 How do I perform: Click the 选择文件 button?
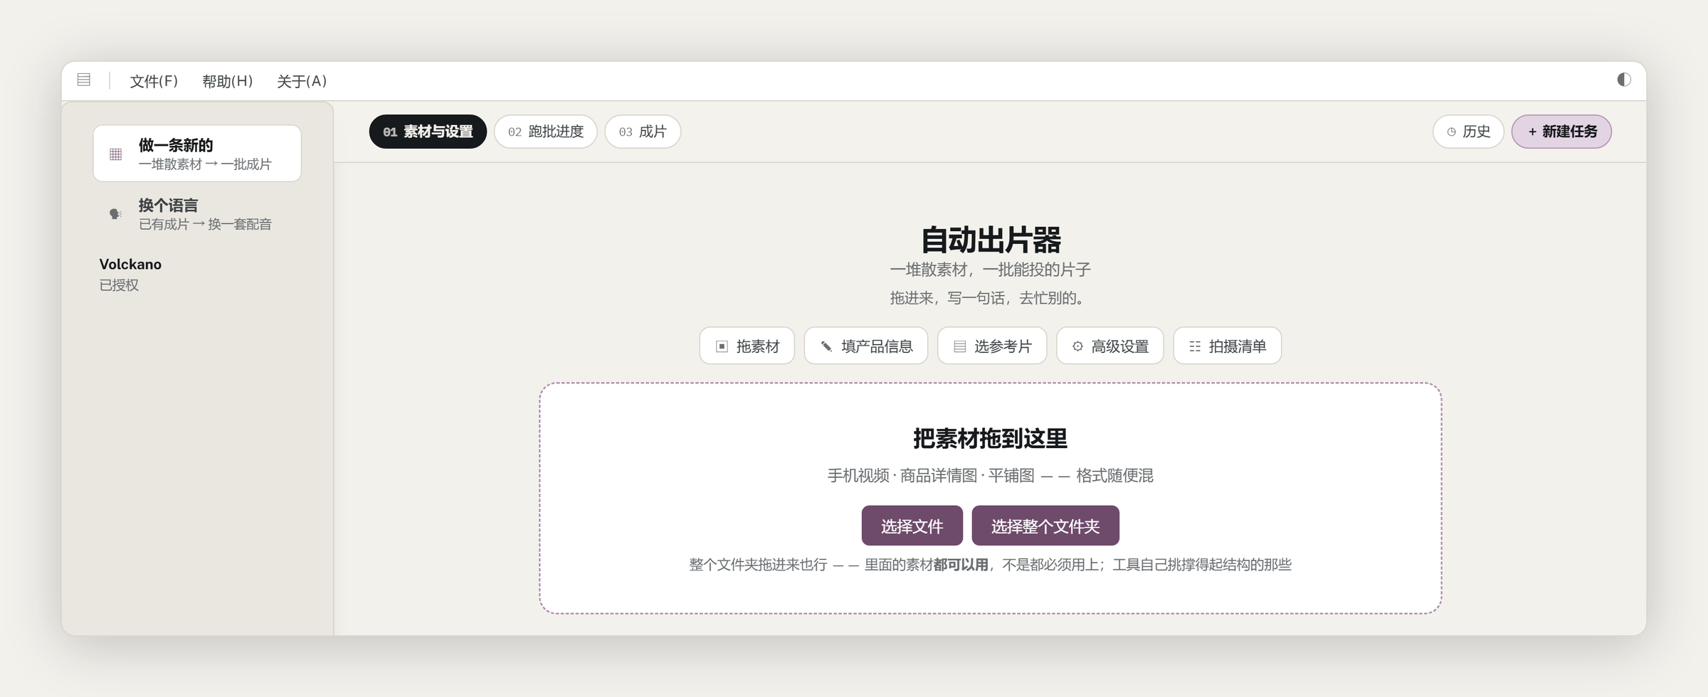point(912,526)
